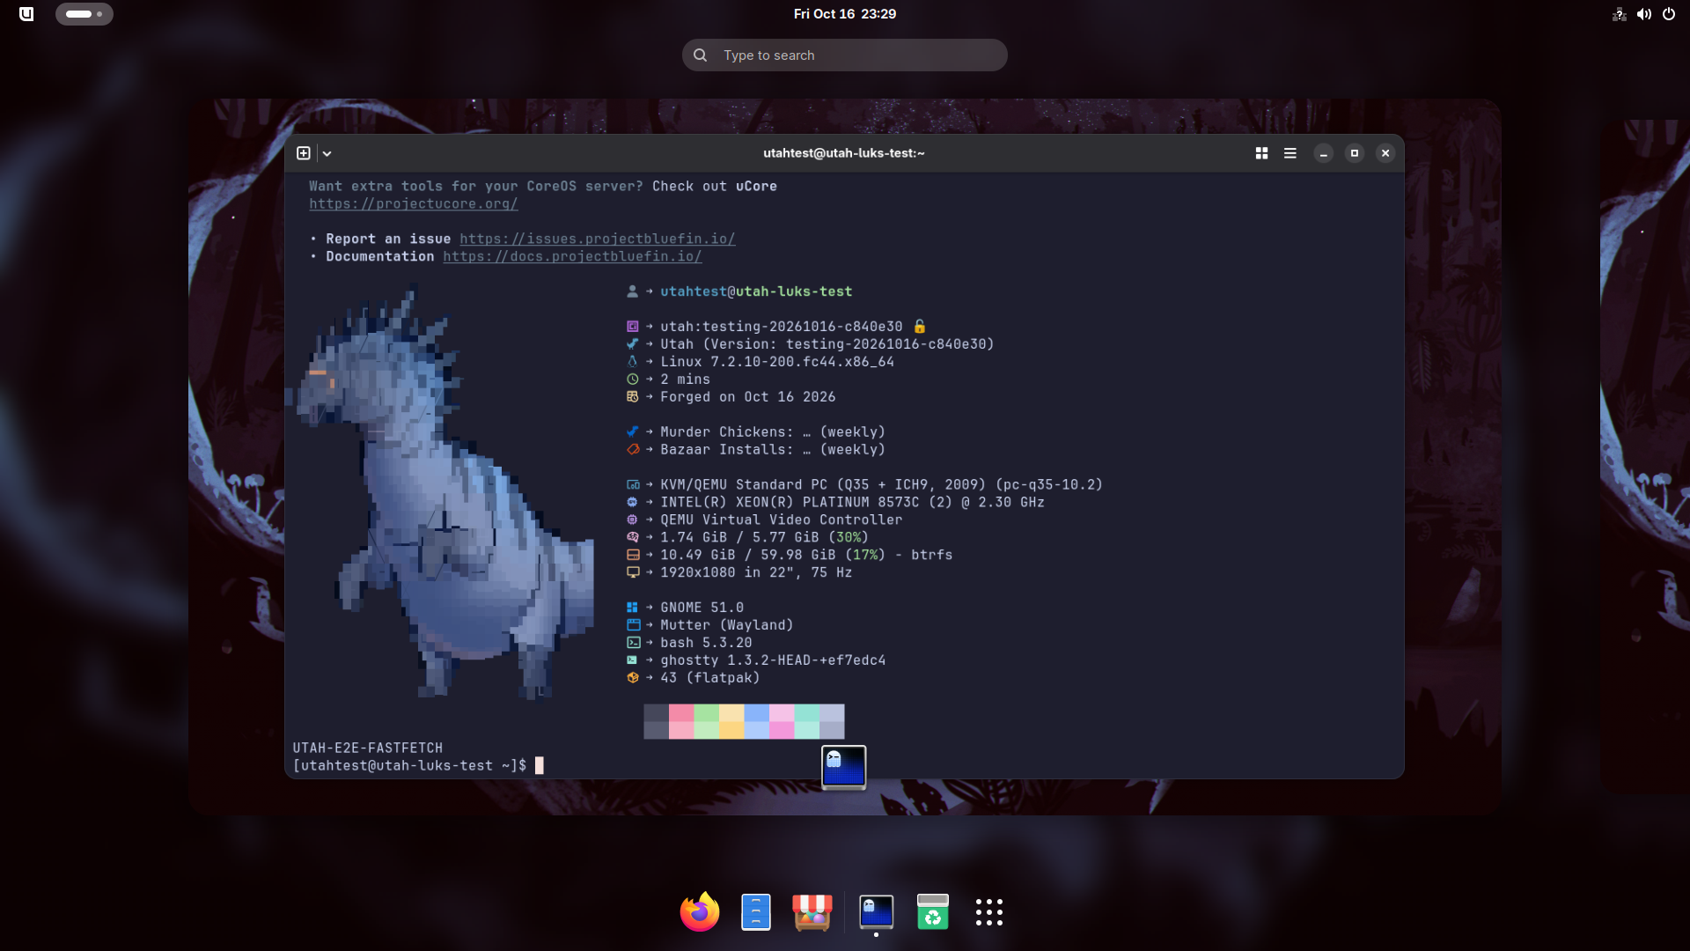The image size is (1690, 951).
Task: Click the utahtest@utah-luks-test:~ window title
Action: 844,153
